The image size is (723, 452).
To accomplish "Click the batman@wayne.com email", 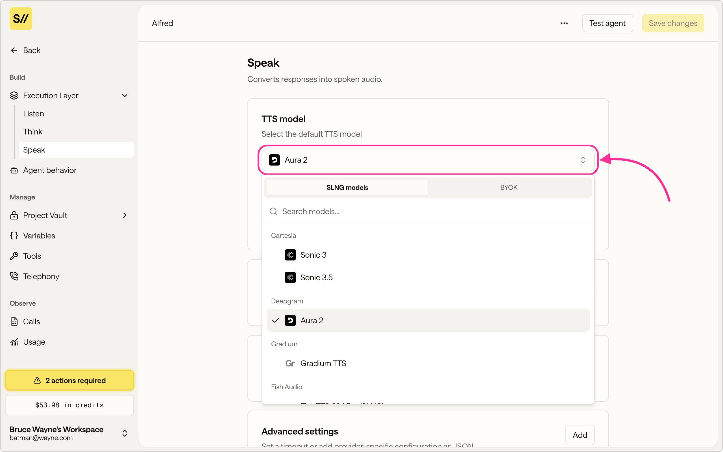I will pos(41,438).
